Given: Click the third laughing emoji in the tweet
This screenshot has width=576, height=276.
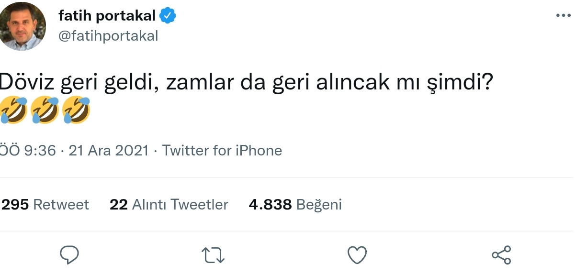Looking at the screenshot, I should point(76,109).
